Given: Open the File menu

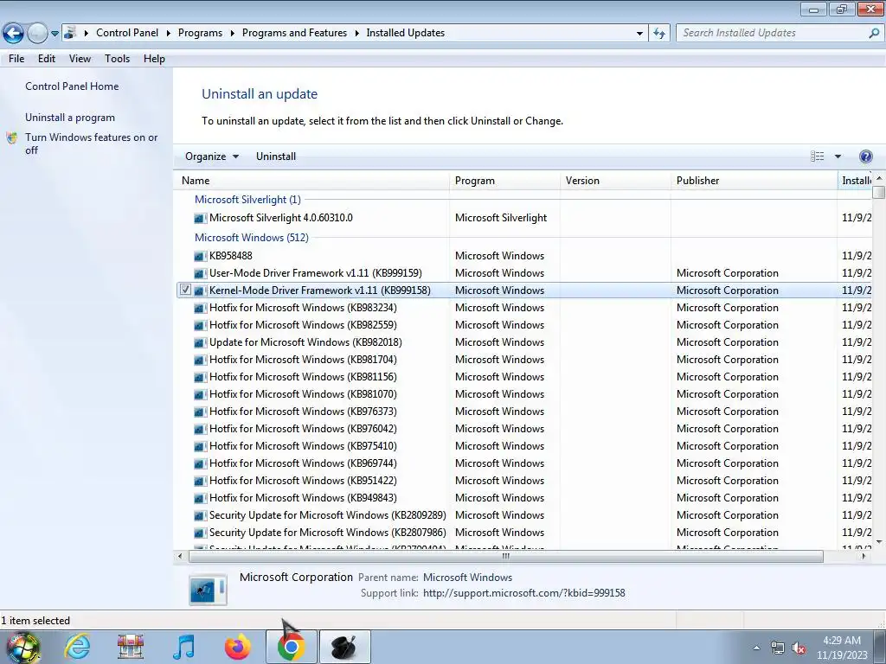Looking at the screenshot, I should coord(16,59).
